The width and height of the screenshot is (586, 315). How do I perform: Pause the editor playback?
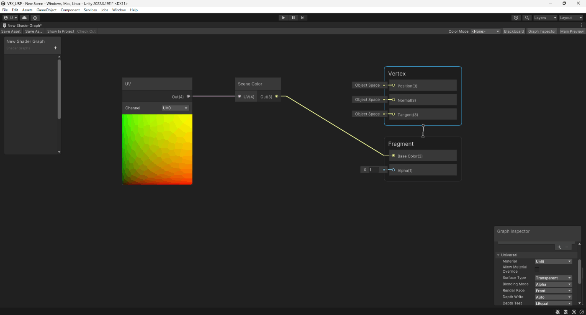click(293, 18)
